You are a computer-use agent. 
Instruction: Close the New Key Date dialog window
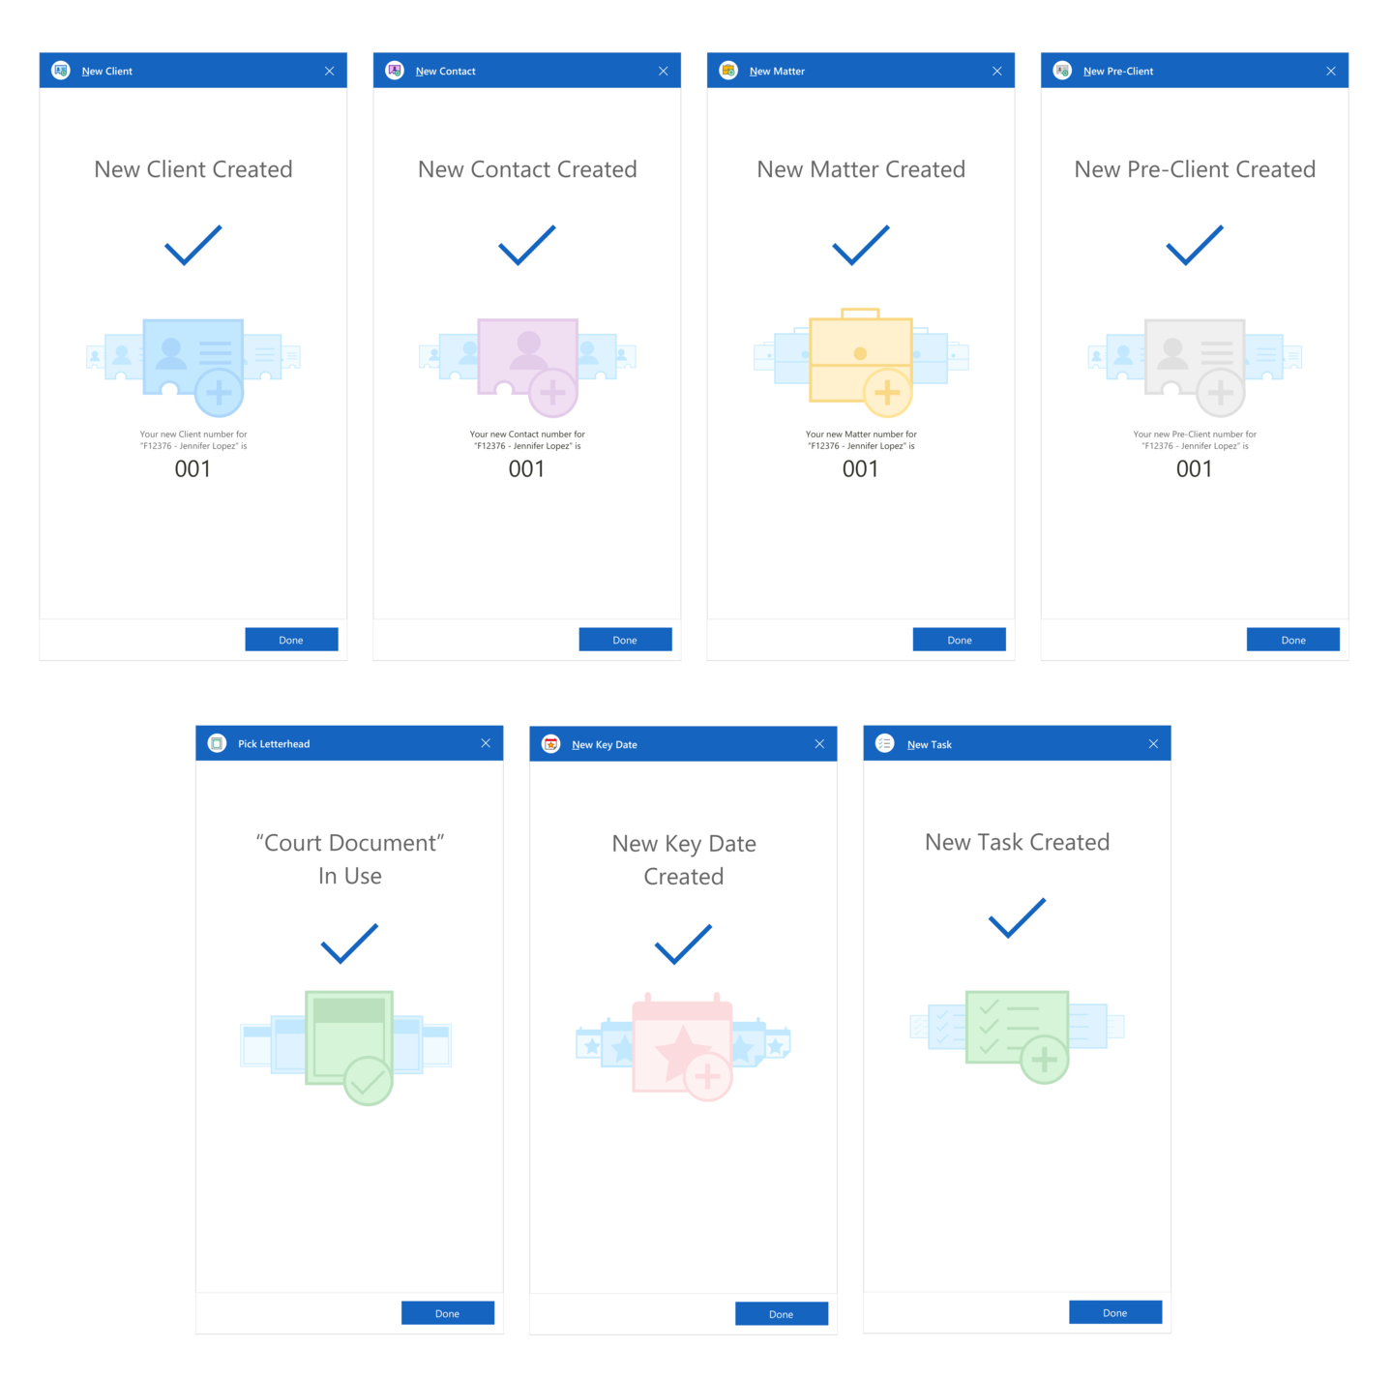819,744
